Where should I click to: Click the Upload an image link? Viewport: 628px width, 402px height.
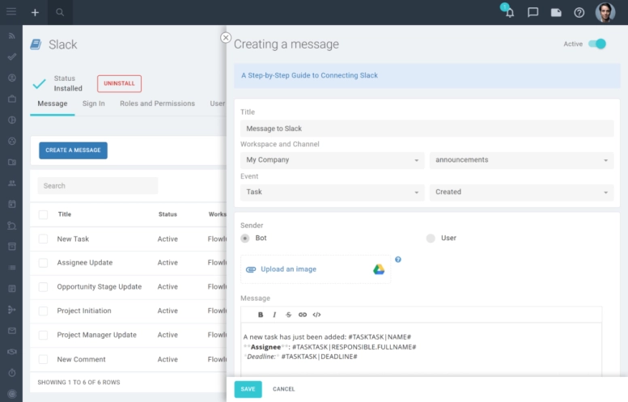click(288, 269)
